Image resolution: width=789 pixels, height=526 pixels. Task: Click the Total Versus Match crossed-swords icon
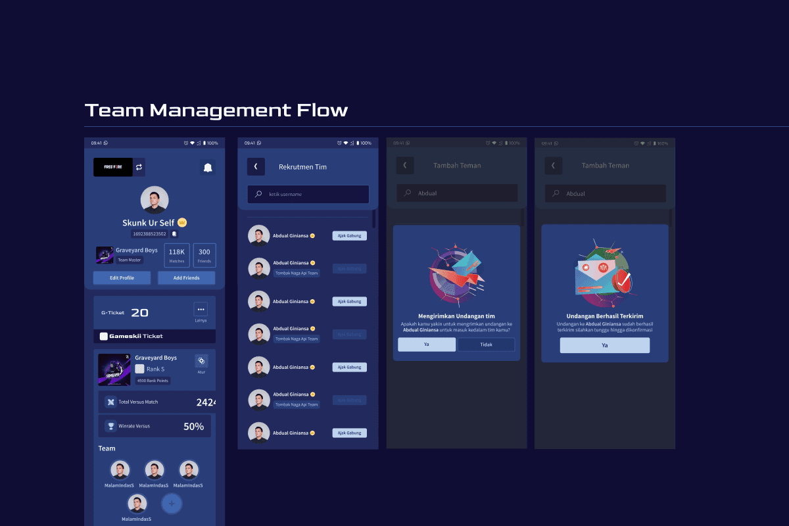coord(111,402)
